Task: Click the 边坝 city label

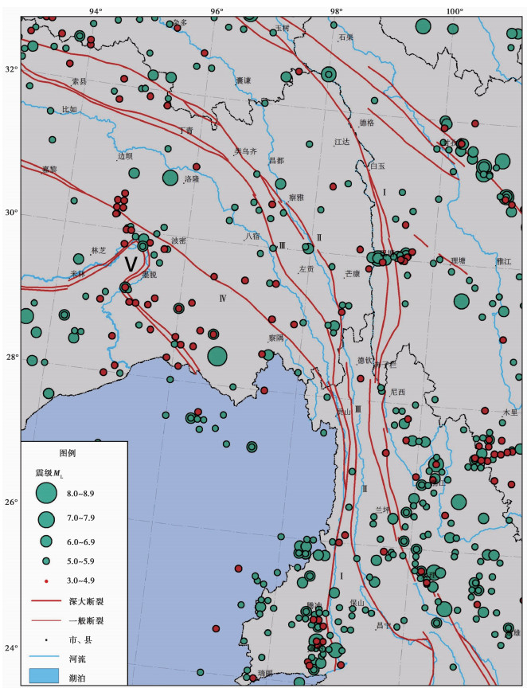Action: tap(125, 156)
